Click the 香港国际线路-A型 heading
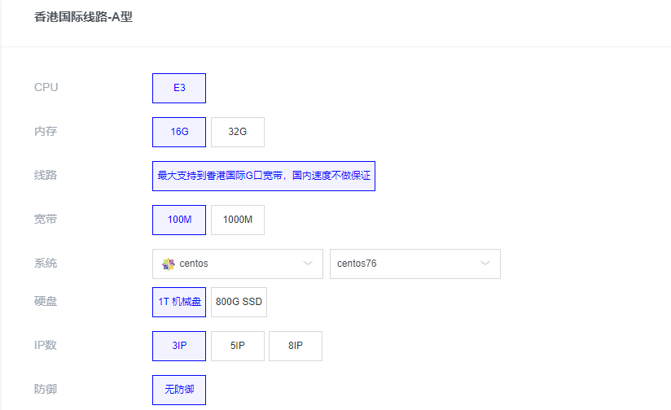Screen dimensions: 671x410 (83, 17)
